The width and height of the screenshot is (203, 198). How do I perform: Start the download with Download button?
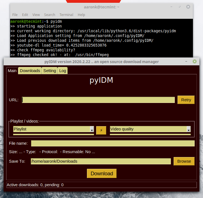pyautogui.click(x=102, y=173)
